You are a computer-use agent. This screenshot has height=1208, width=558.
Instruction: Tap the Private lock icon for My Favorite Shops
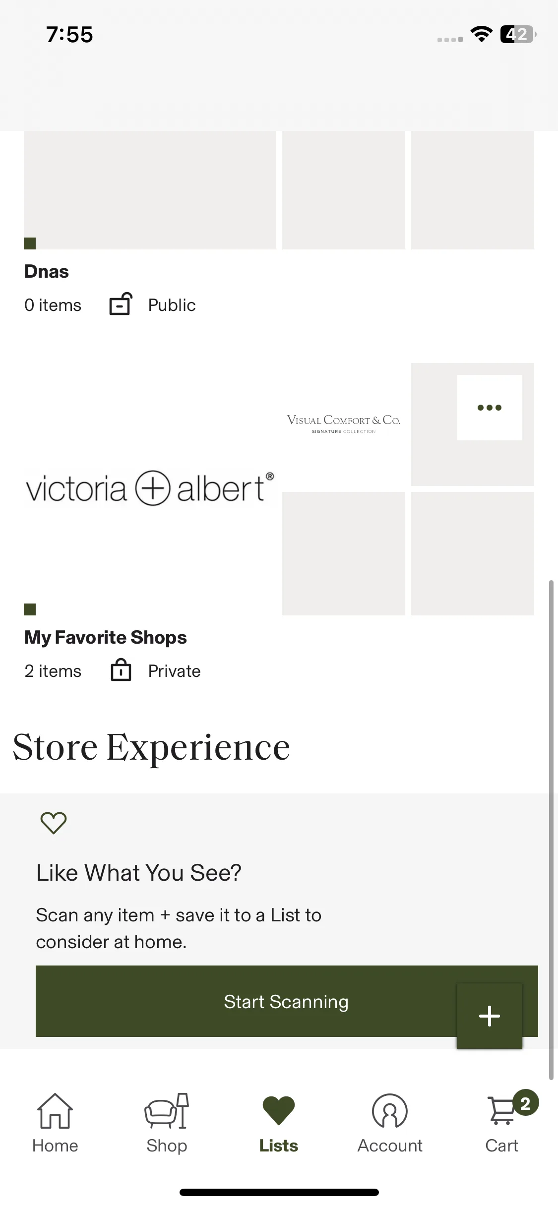[x=121, y=670]
